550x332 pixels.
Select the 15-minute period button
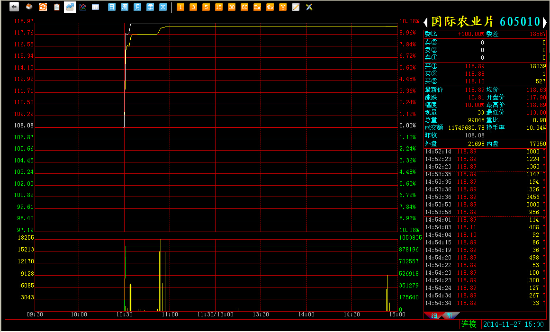(219, 7)
